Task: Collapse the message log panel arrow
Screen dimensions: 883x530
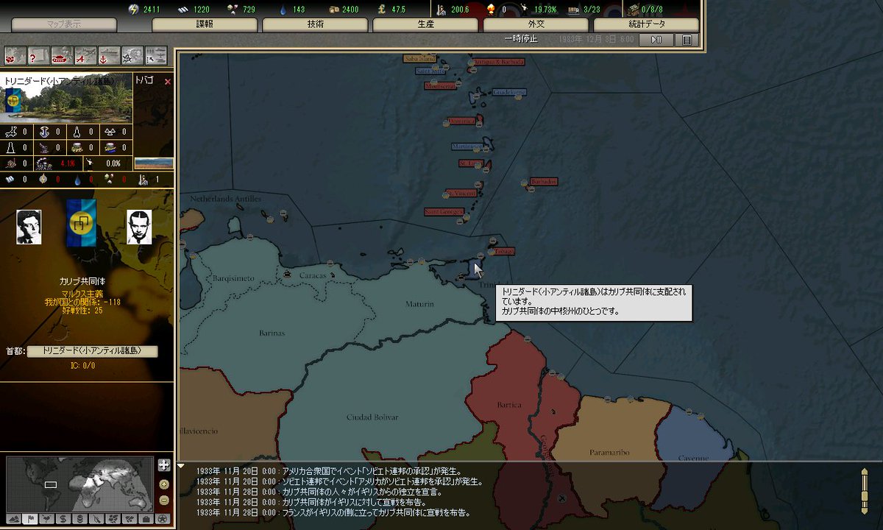Action: 181,466
